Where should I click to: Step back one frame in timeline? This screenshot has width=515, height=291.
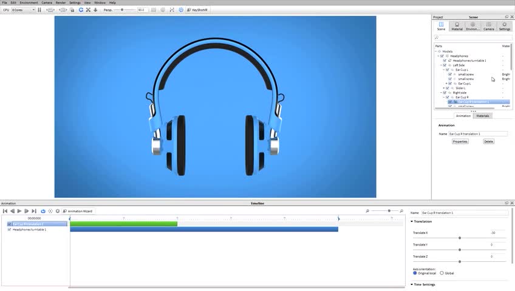pos(12,211)
